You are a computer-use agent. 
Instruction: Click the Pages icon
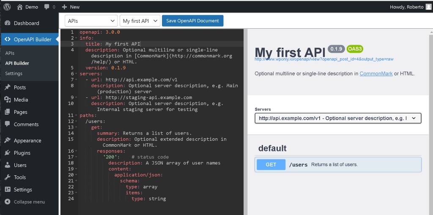tap(8, 112)
